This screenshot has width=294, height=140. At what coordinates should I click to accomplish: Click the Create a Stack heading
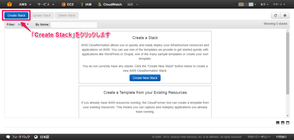(x=145, y=38)
